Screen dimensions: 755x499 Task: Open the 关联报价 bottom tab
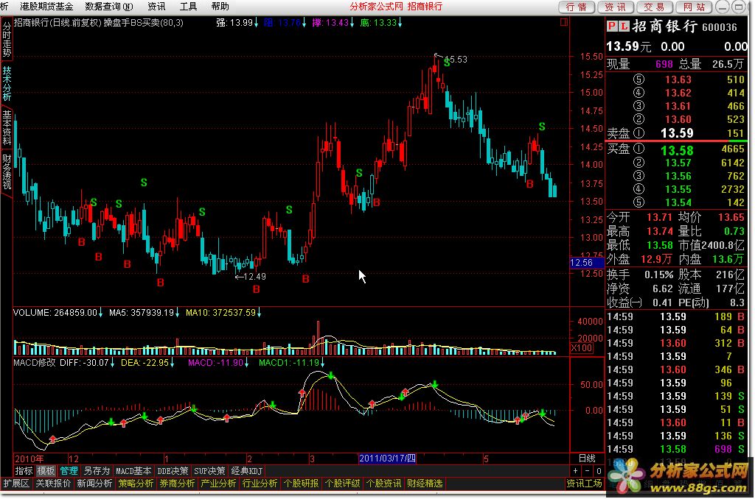tap(53, 484)
